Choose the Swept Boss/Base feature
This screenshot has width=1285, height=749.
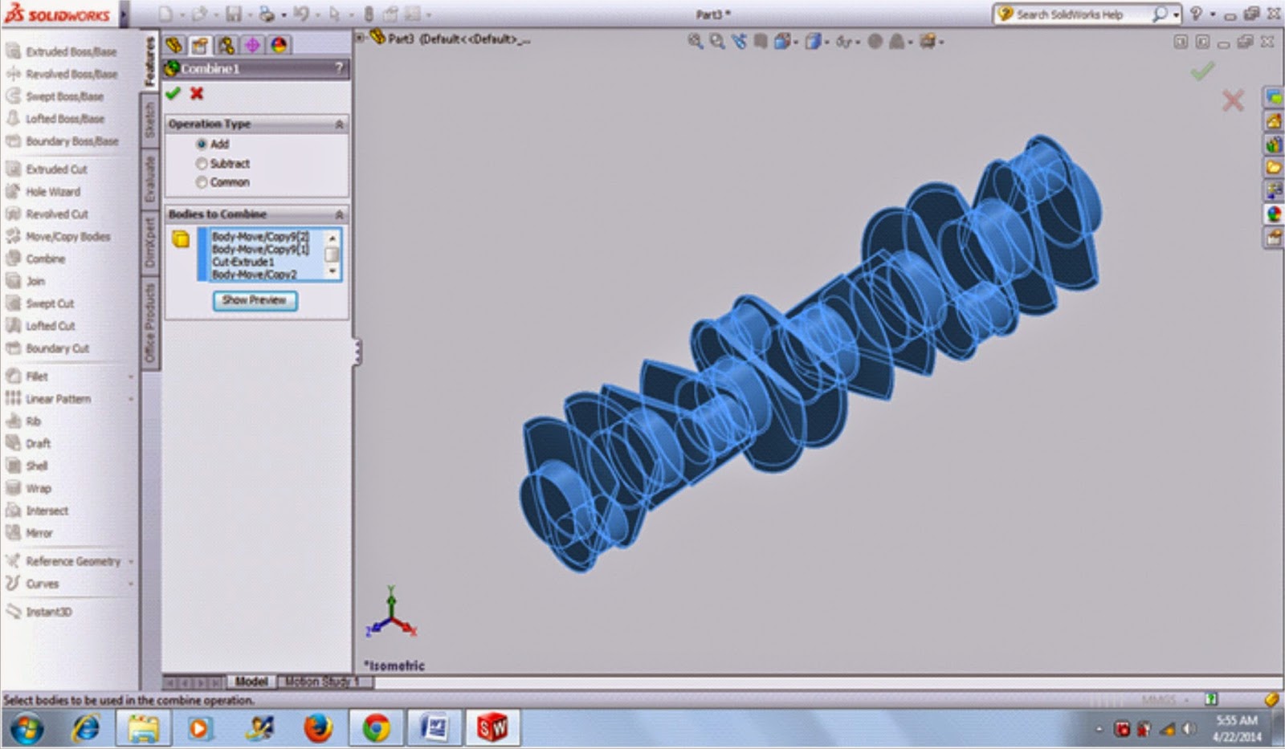coord(55,96)
